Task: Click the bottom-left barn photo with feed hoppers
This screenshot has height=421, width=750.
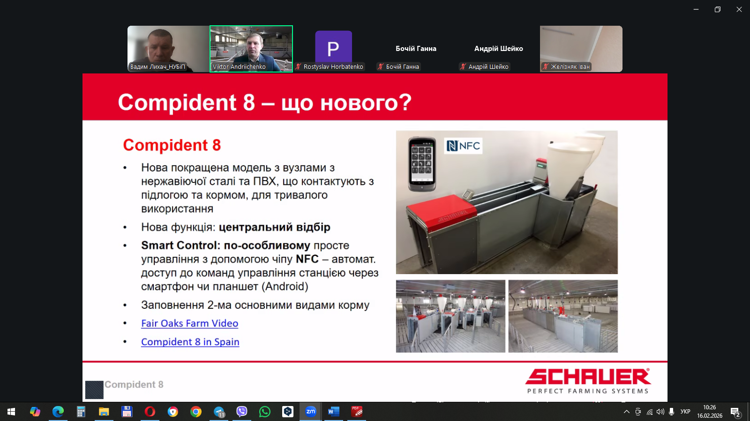Action: coord(450,316)
